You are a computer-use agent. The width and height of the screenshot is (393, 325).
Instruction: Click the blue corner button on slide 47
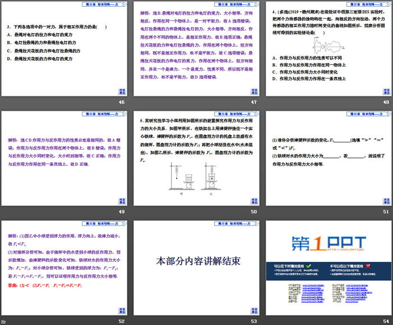coord(254,92)
